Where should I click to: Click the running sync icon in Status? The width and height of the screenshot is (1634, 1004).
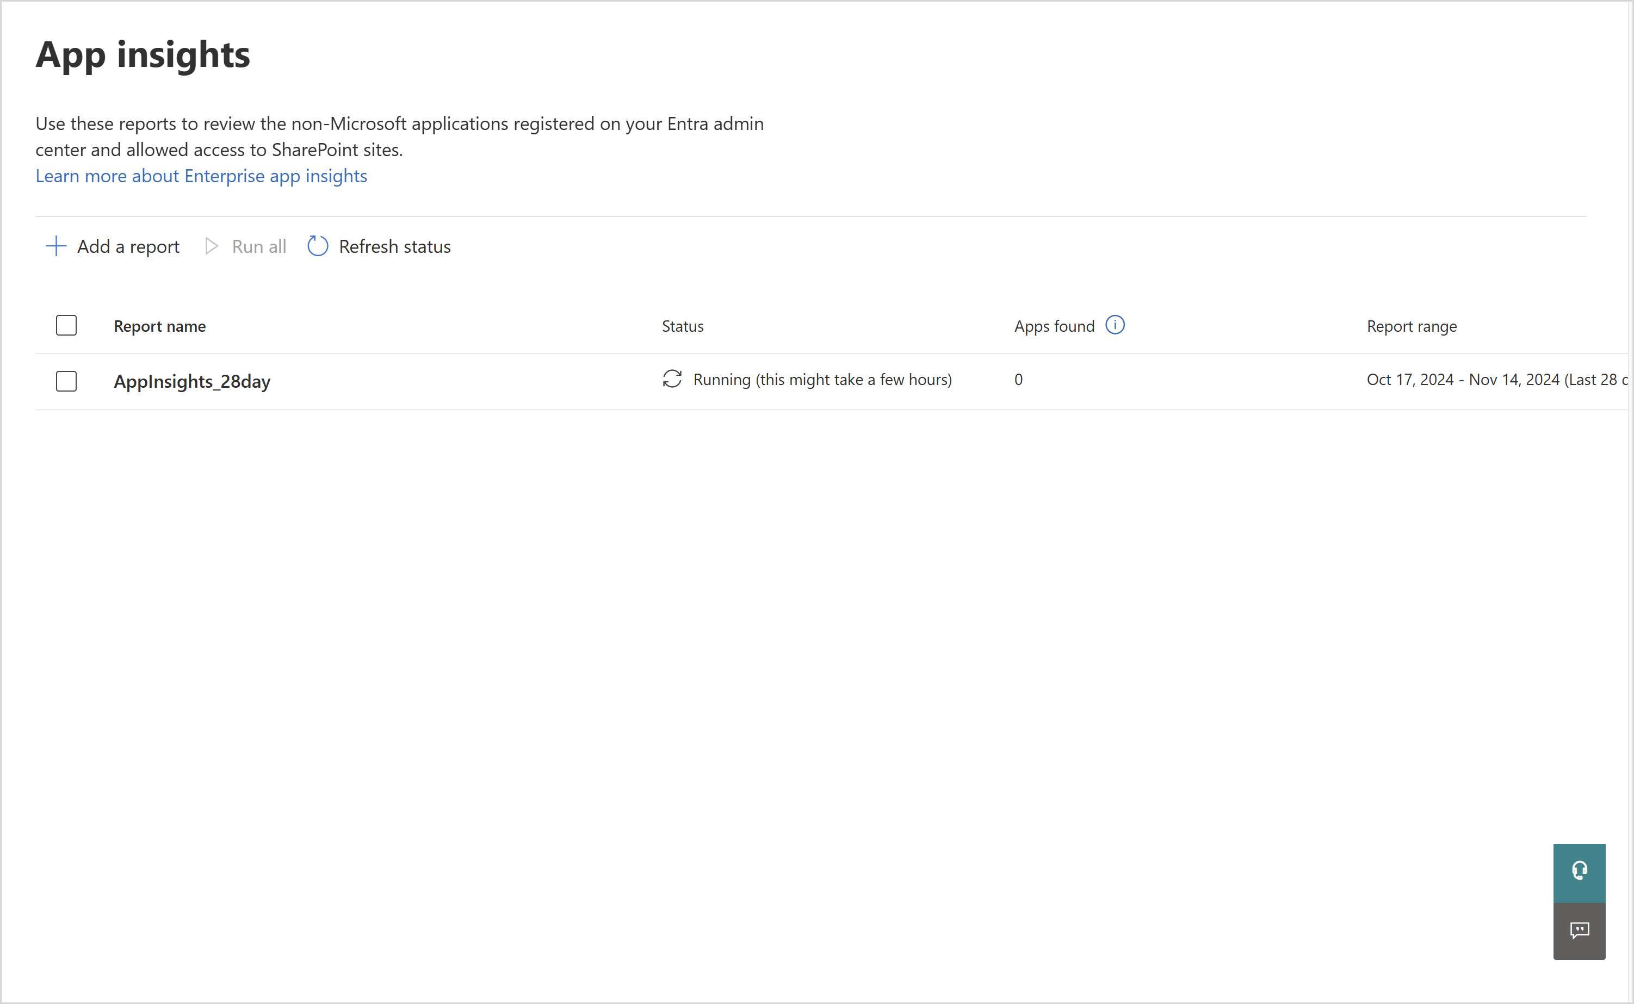click(x=672, y=379)
